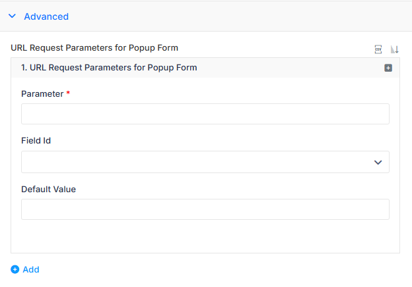412x287 pixels.
Task: Click the Default Value label
Action: (x=49, y=190)
